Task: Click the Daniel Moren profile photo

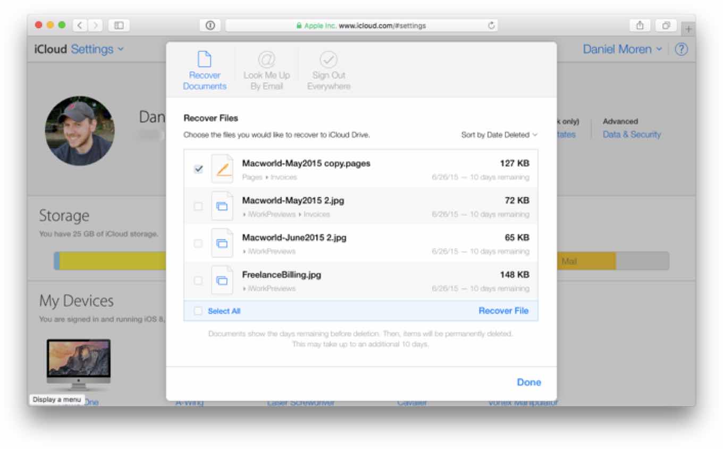Action: coord(80,131)
